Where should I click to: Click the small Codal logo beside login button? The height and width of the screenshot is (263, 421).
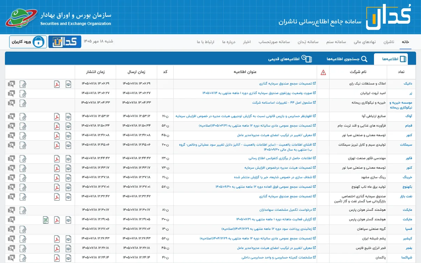pos(65,42)
